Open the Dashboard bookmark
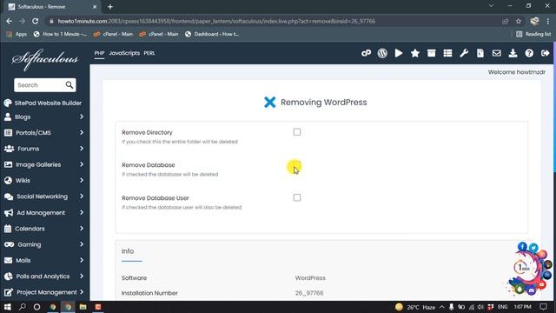 (212, 34)
